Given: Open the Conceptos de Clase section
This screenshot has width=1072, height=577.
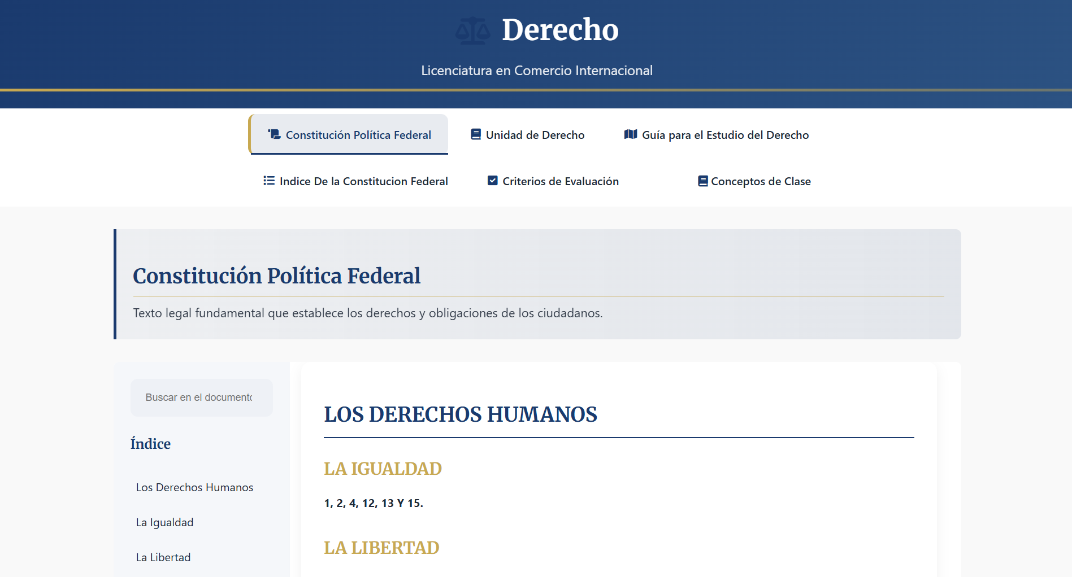Looking at the screenshot, I should click(x=761, y=181).
